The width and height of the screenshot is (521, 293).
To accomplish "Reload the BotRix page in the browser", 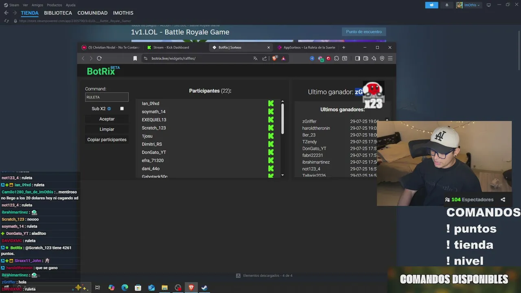I will (x=99, y=58).
